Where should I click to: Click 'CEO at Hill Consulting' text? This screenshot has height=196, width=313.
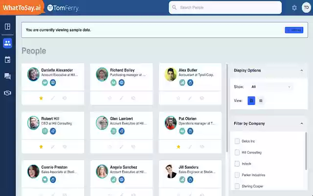(57, 123)
